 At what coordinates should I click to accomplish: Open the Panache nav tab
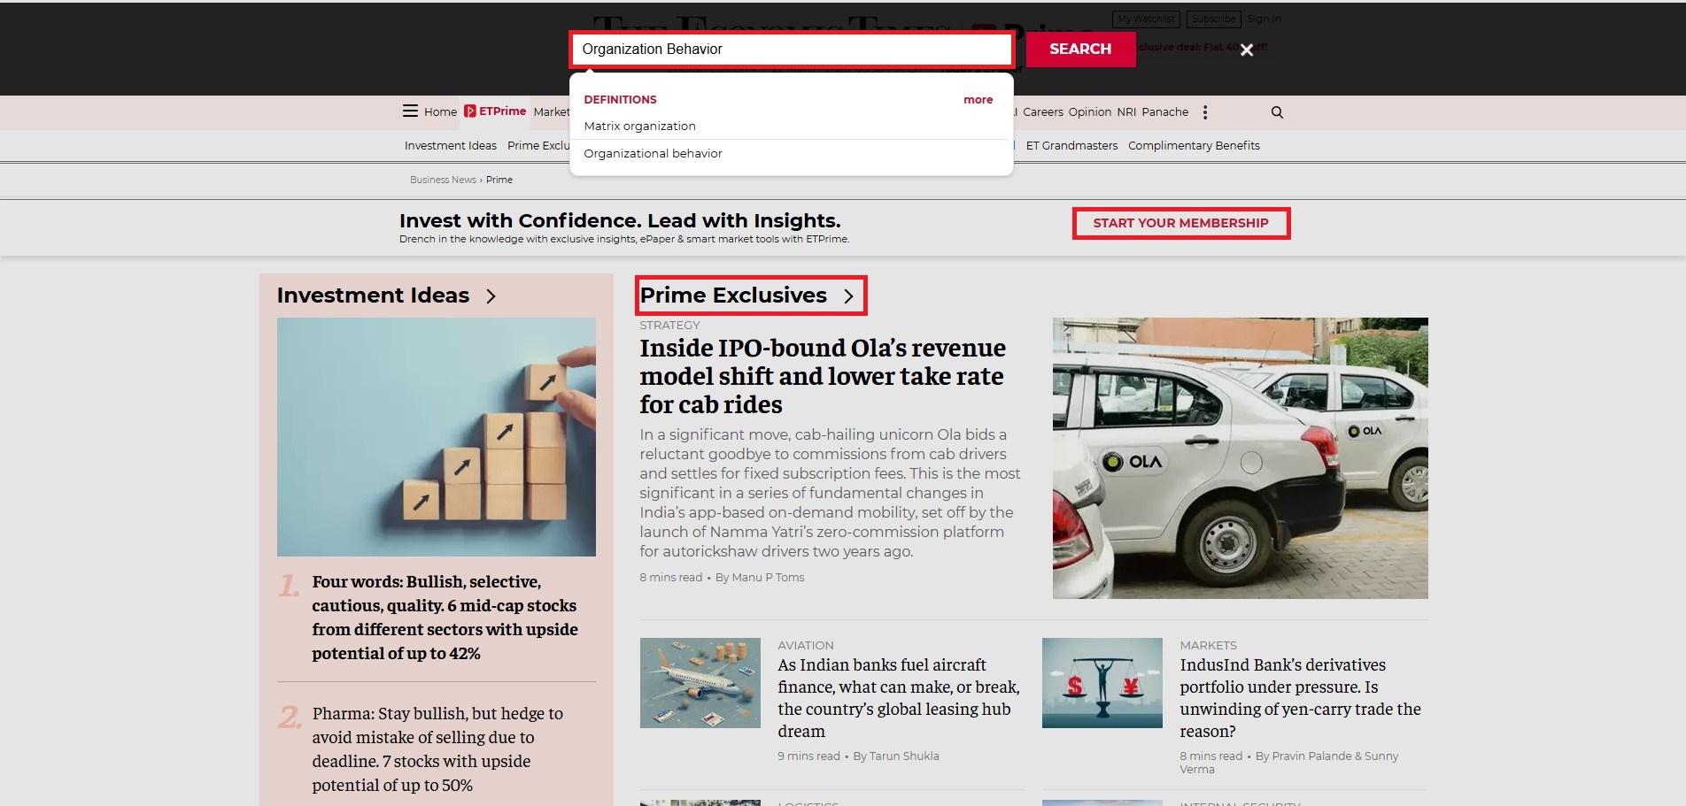click(x=1164, y=112)
